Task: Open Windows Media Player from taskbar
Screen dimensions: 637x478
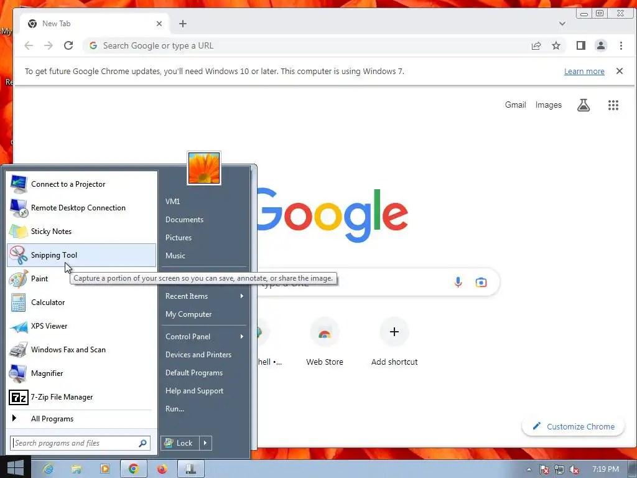Action: (105, 469)
